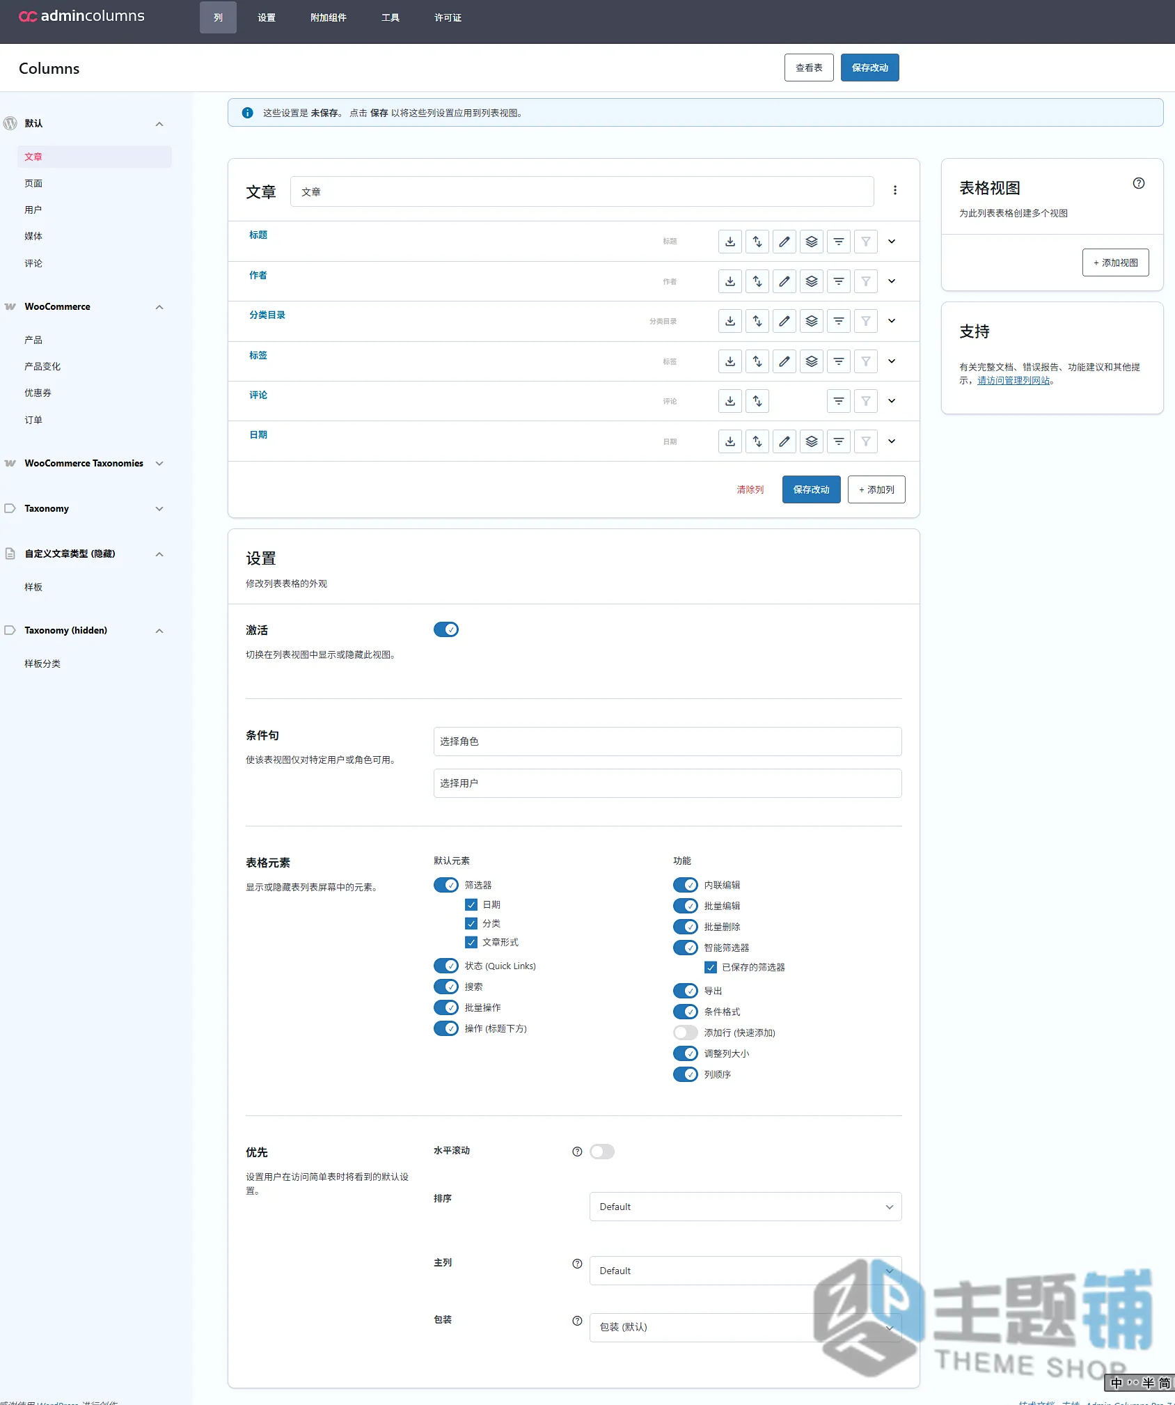Image resolution: width=1175 pixels, height=1405 pixels.
Task: Toggle funnel filter icon in 标签 row
Action: (x=866, y=361)
